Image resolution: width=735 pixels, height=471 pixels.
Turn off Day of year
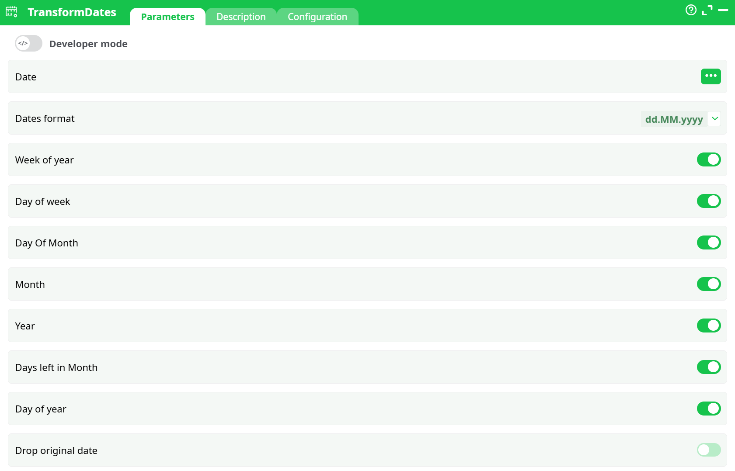pos(708,409)
